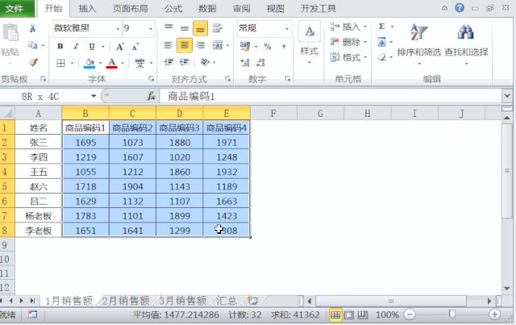This screenshot has width=516, height=325.
Task: Click the insert new worksheet icon
Action: coord(252,301)
